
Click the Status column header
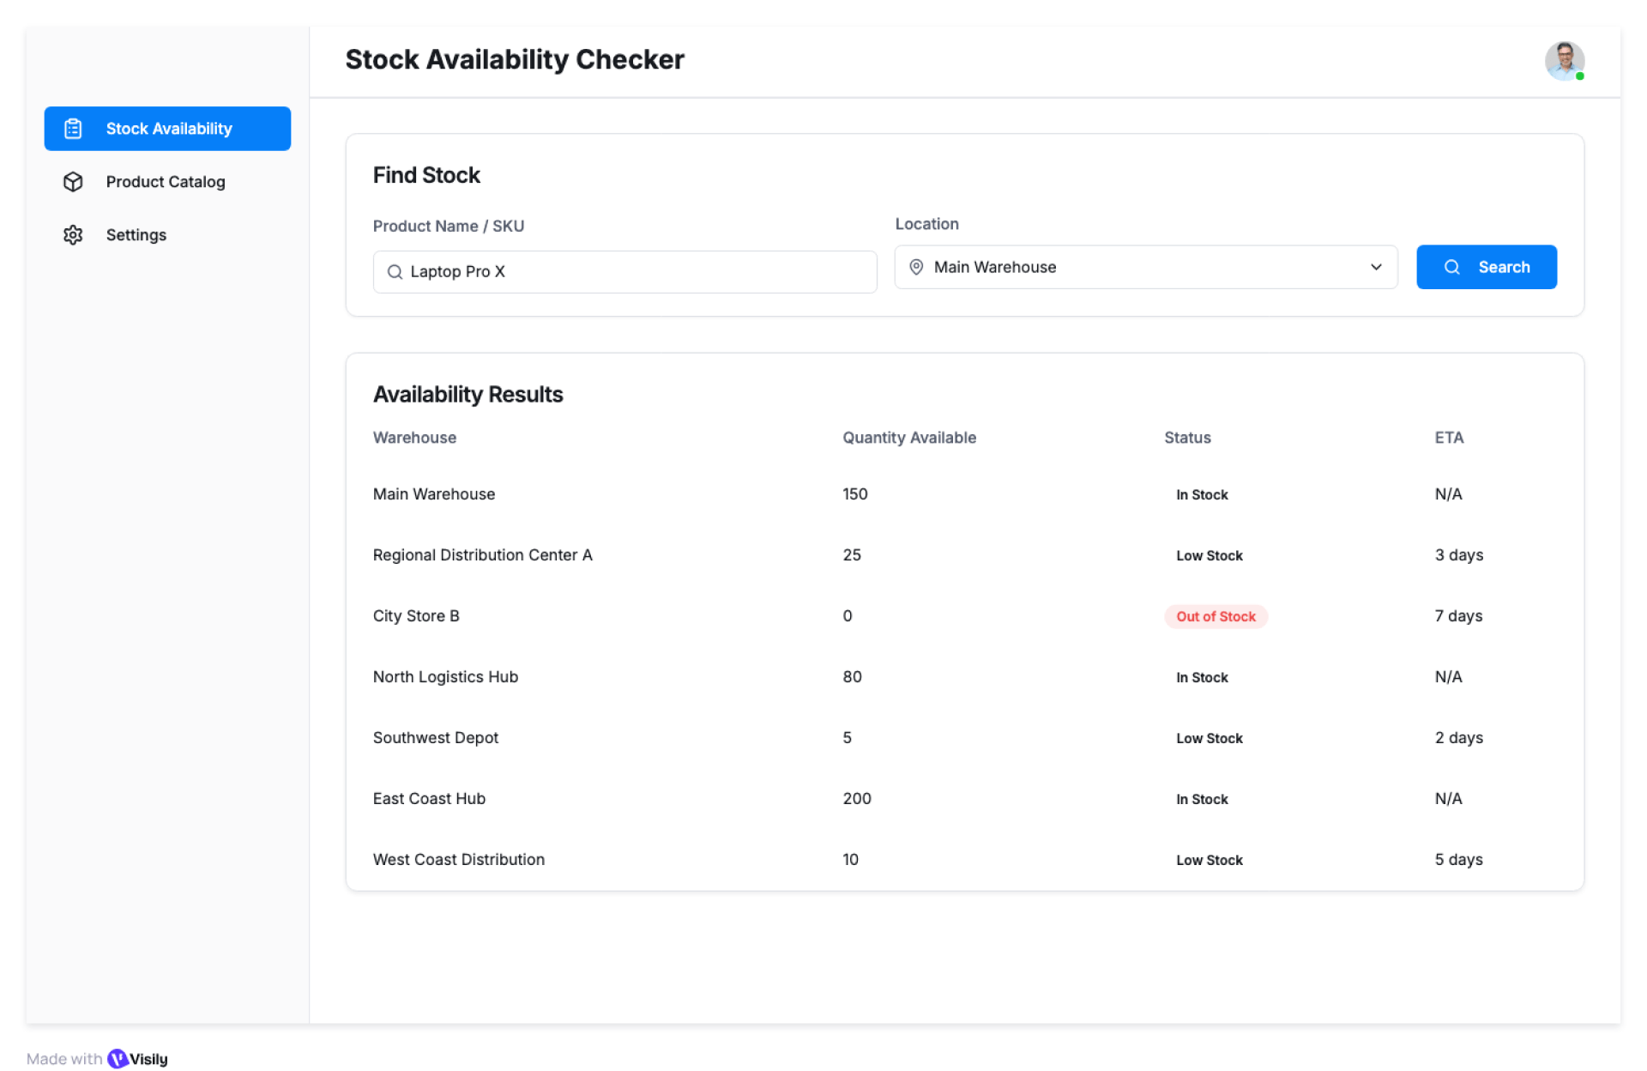pyautogui.click(x=1186, y=438)
